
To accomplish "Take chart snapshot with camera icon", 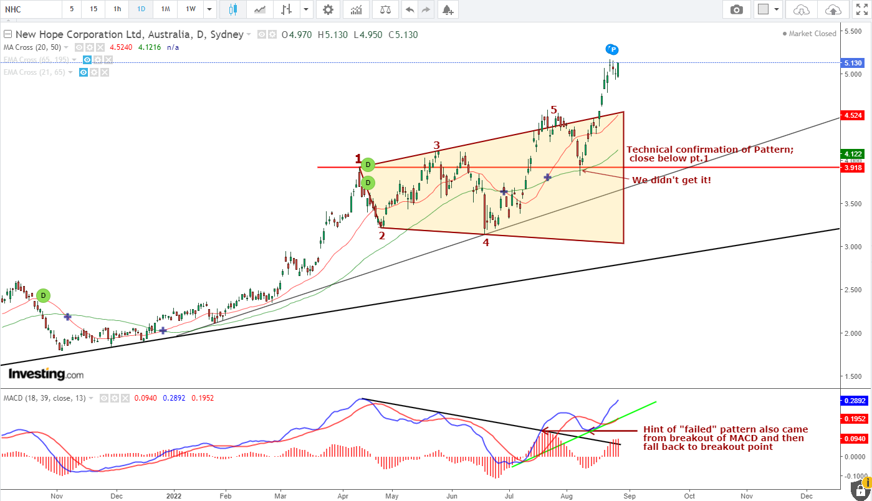I will pyautogui.click(x=737, y=9).
